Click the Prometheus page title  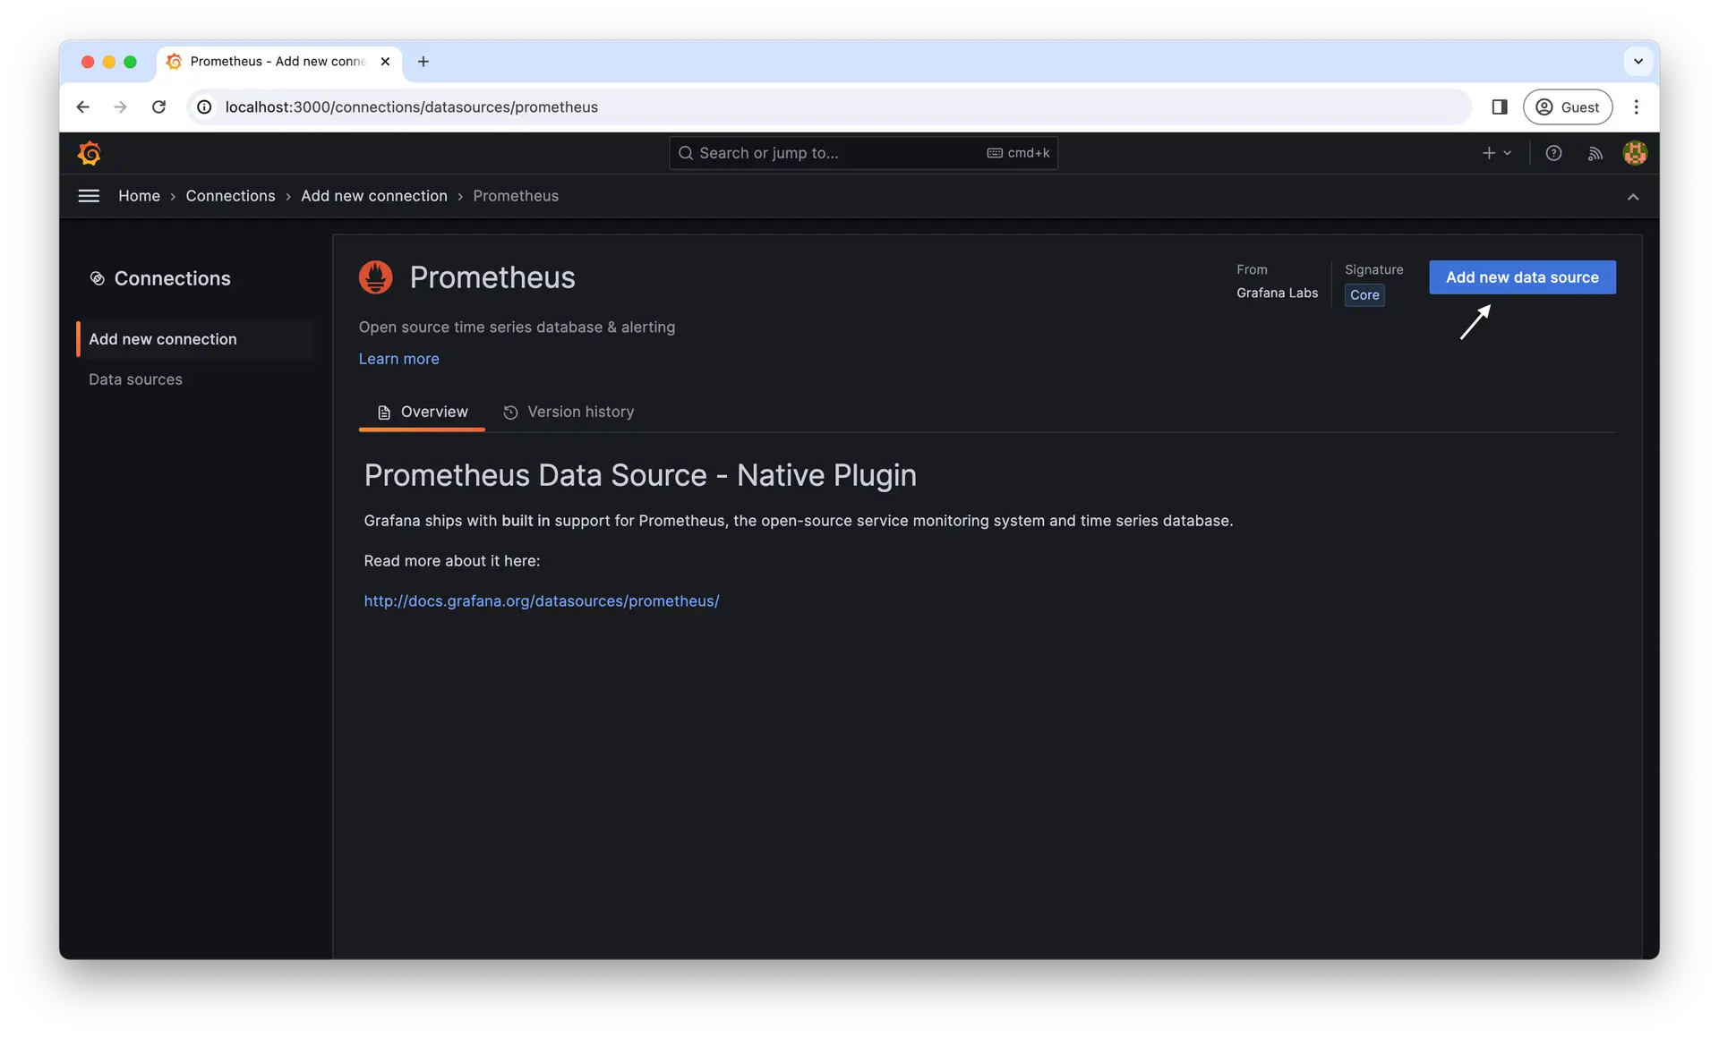tap(492, 277)
